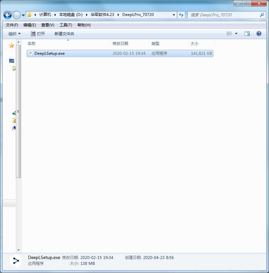Click the magnifier search icon
Viewport: 269px width, 273px height.
(262, 15)
